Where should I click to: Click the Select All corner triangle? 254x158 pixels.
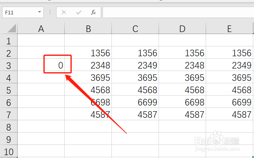(11, 28)
